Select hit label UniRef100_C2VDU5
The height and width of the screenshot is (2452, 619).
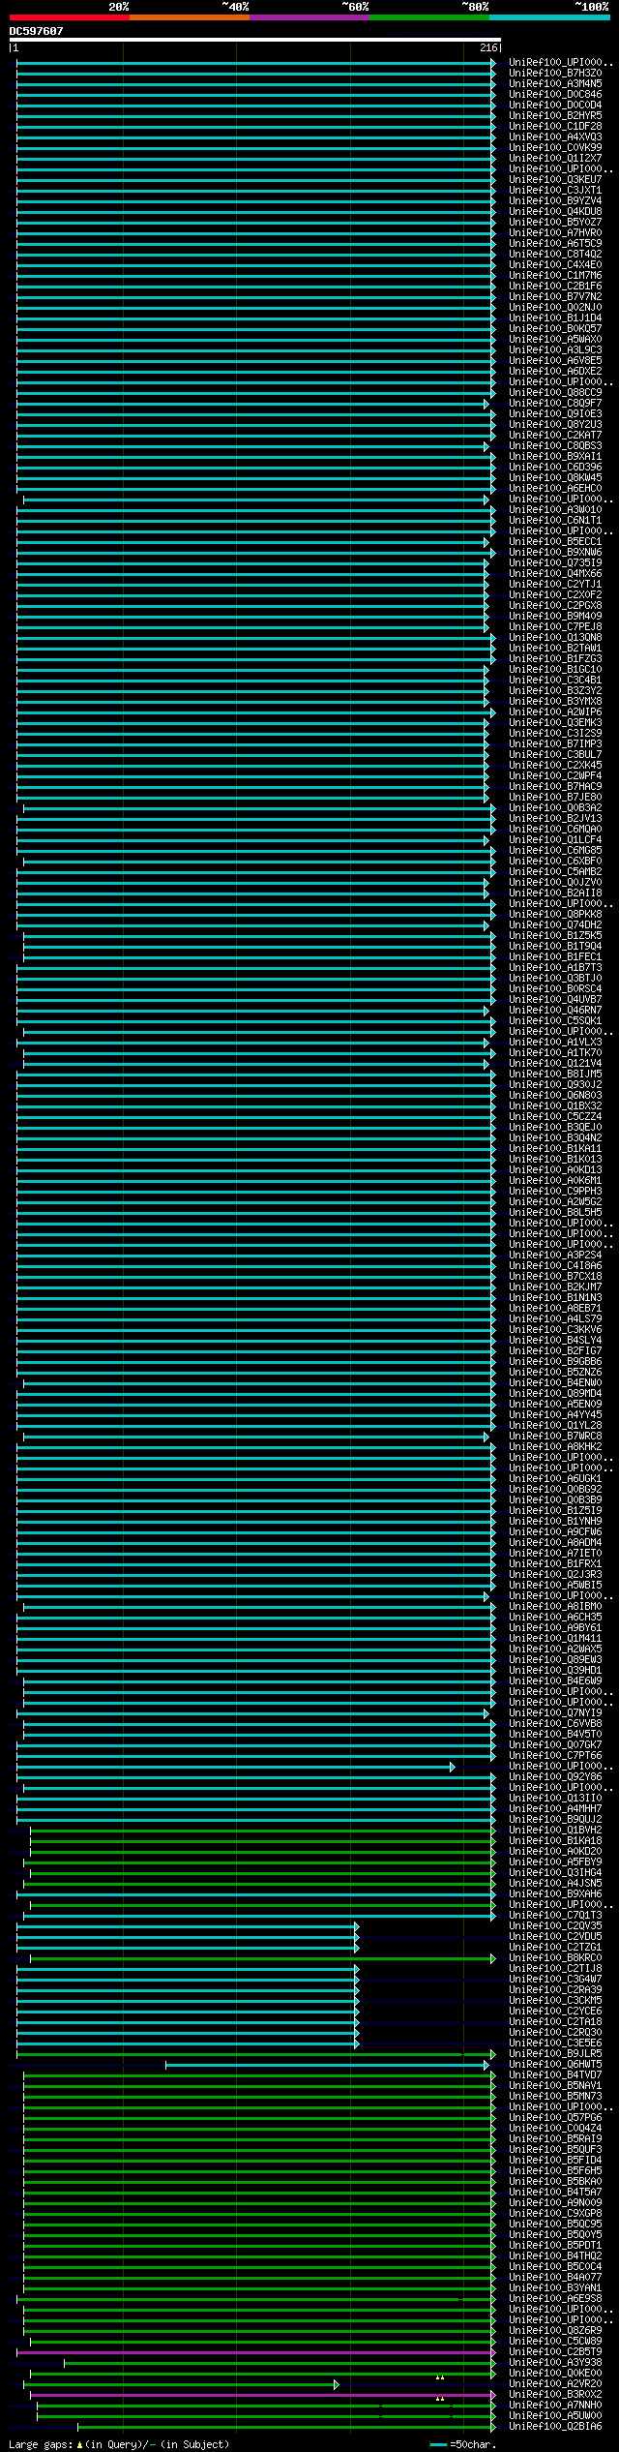pos(555,1936)
